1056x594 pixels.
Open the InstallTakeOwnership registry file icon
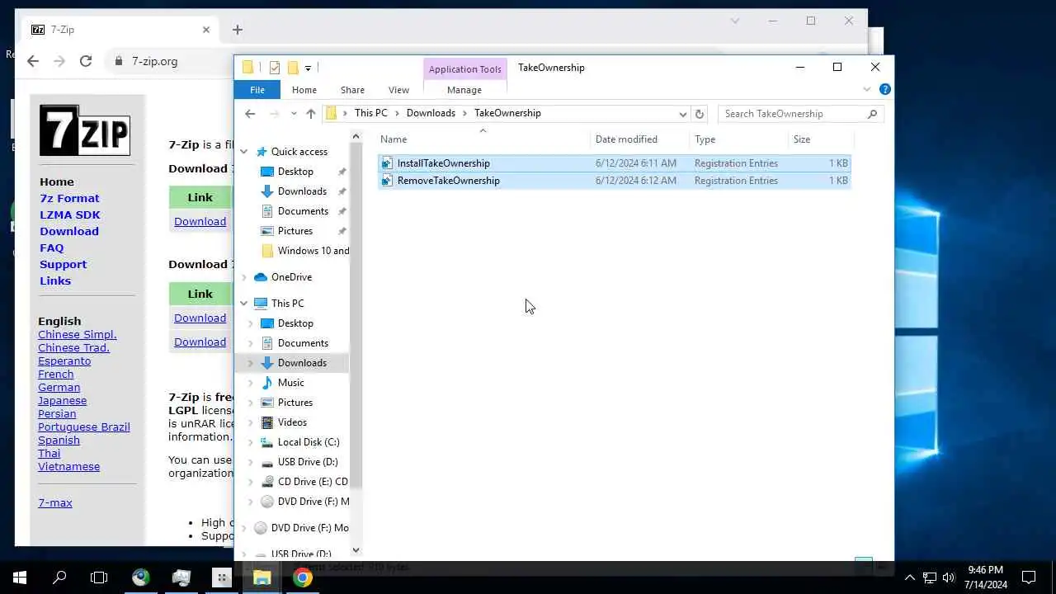tap(387, 163)
